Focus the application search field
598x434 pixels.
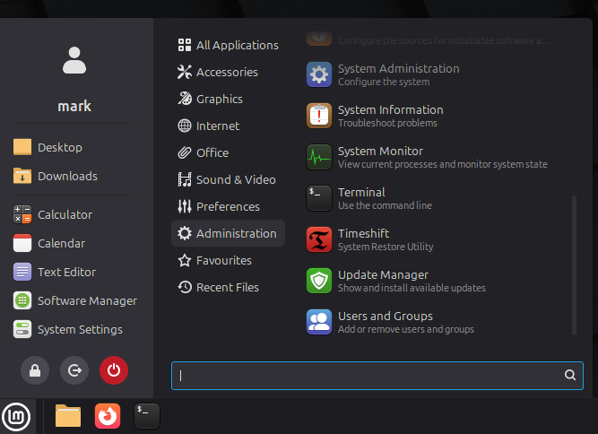click(x=377, y=376)
